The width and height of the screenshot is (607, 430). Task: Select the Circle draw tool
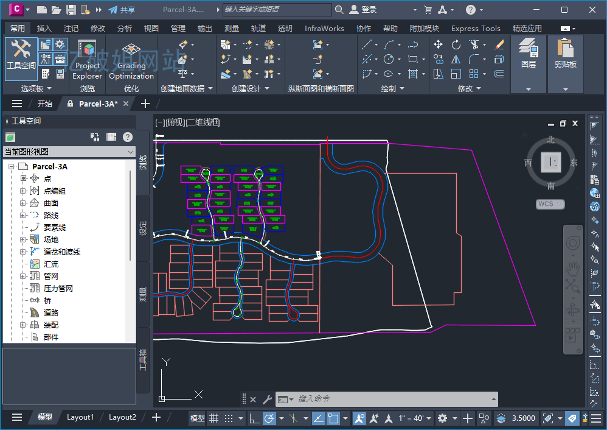coord(388,59)
